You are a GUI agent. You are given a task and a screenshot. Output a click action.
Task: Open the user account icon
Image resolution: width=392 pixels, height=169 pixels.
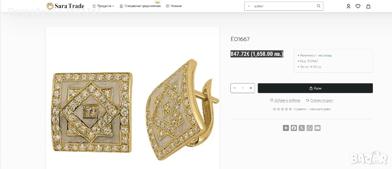click(348, 6)
